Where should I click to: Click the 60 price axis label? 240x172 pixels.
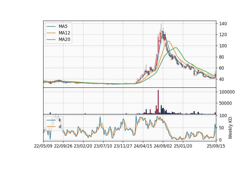tap(222, 68)
